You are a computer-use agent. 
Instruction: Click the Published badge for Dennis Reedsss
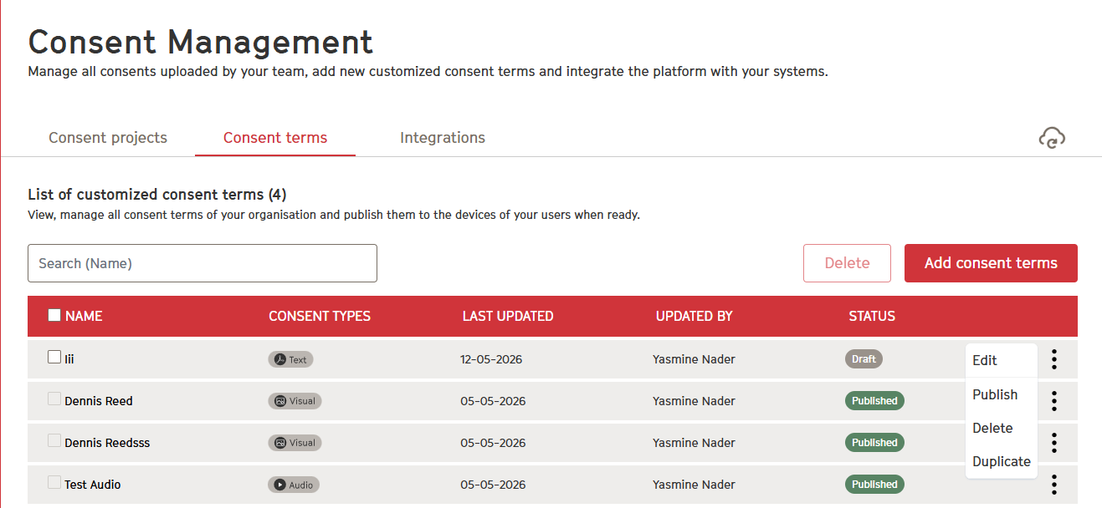coord(874,443)
